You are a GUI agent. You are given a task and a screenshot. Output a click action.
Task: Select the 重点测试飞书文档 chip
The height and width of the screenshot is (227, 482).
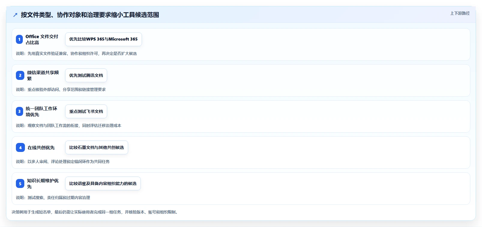point(86,111)
